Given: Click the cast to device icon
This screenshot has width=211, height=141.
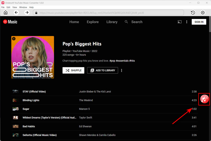Looking at the screenshot, I should (180, 22).
